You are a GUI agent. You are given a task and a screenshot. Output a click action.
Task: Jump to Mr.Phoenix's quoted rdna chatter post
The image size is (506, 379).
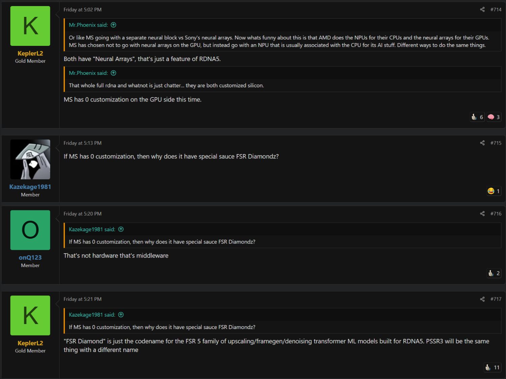(113, 73)
